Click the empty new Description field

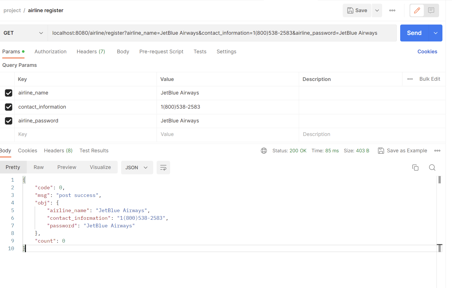372,135
